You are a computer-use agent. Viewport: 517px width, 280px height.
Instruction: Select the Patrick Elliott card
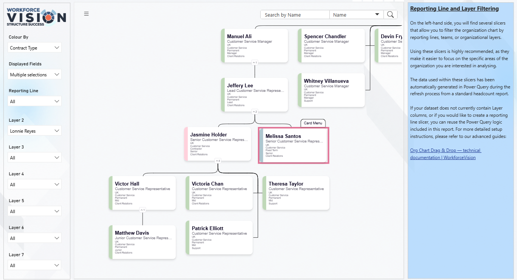point(219,237)
